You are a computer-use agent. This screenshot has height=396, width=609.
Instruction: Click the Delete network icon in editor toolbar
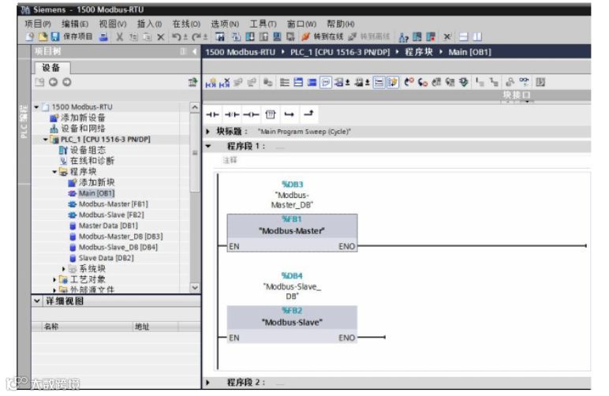[225, 82]
